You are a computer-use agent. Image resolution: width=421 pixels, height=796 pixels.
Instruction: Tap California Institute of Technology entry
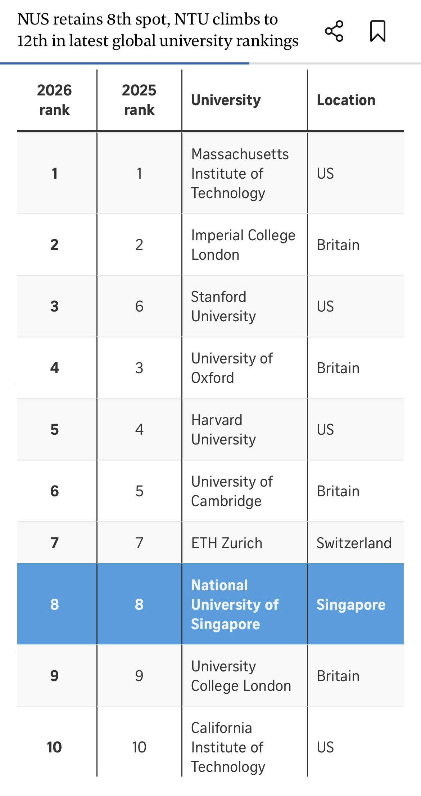click(x=228, y=747)
